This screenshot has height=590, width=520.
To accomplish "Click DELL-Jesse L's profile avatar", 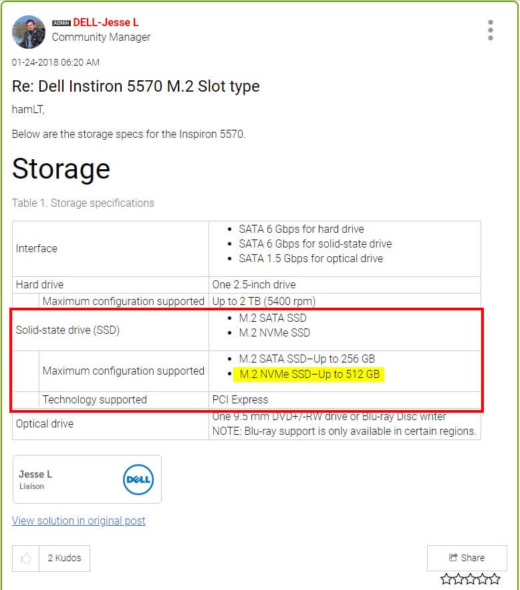I will point(29,31).
